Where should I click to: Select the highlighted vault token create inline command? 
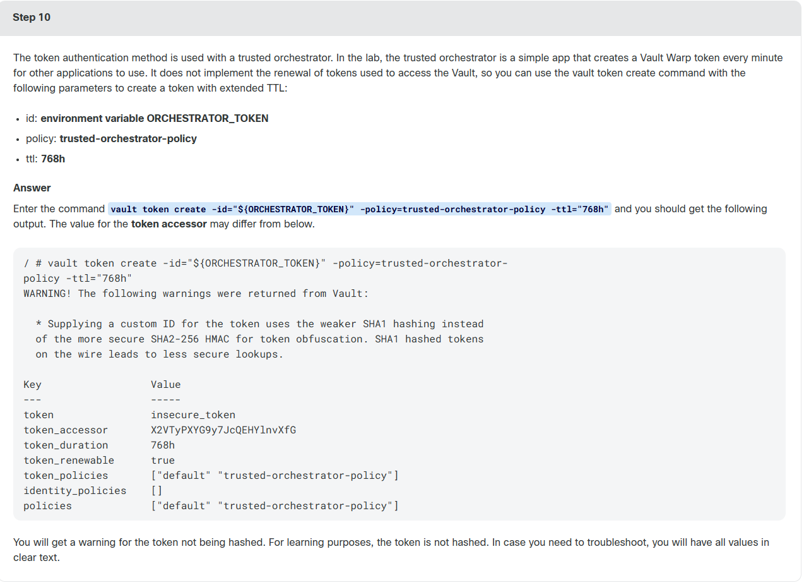(360, 209)
